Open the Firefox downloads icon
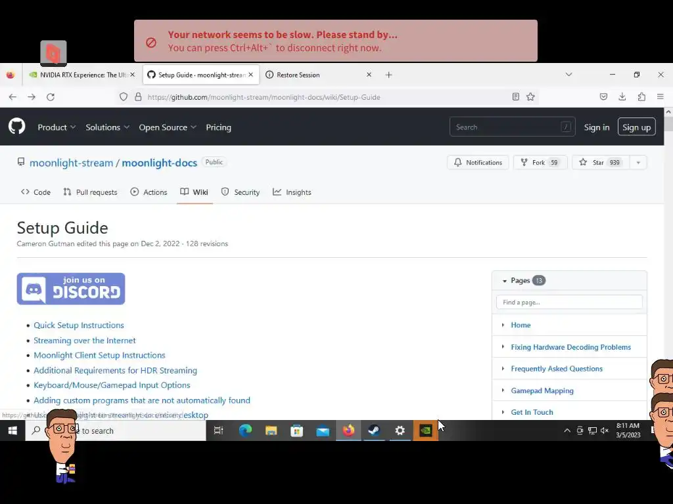This screenshot has height=504, width=673. pyautogui.click(x=622, y=97)
